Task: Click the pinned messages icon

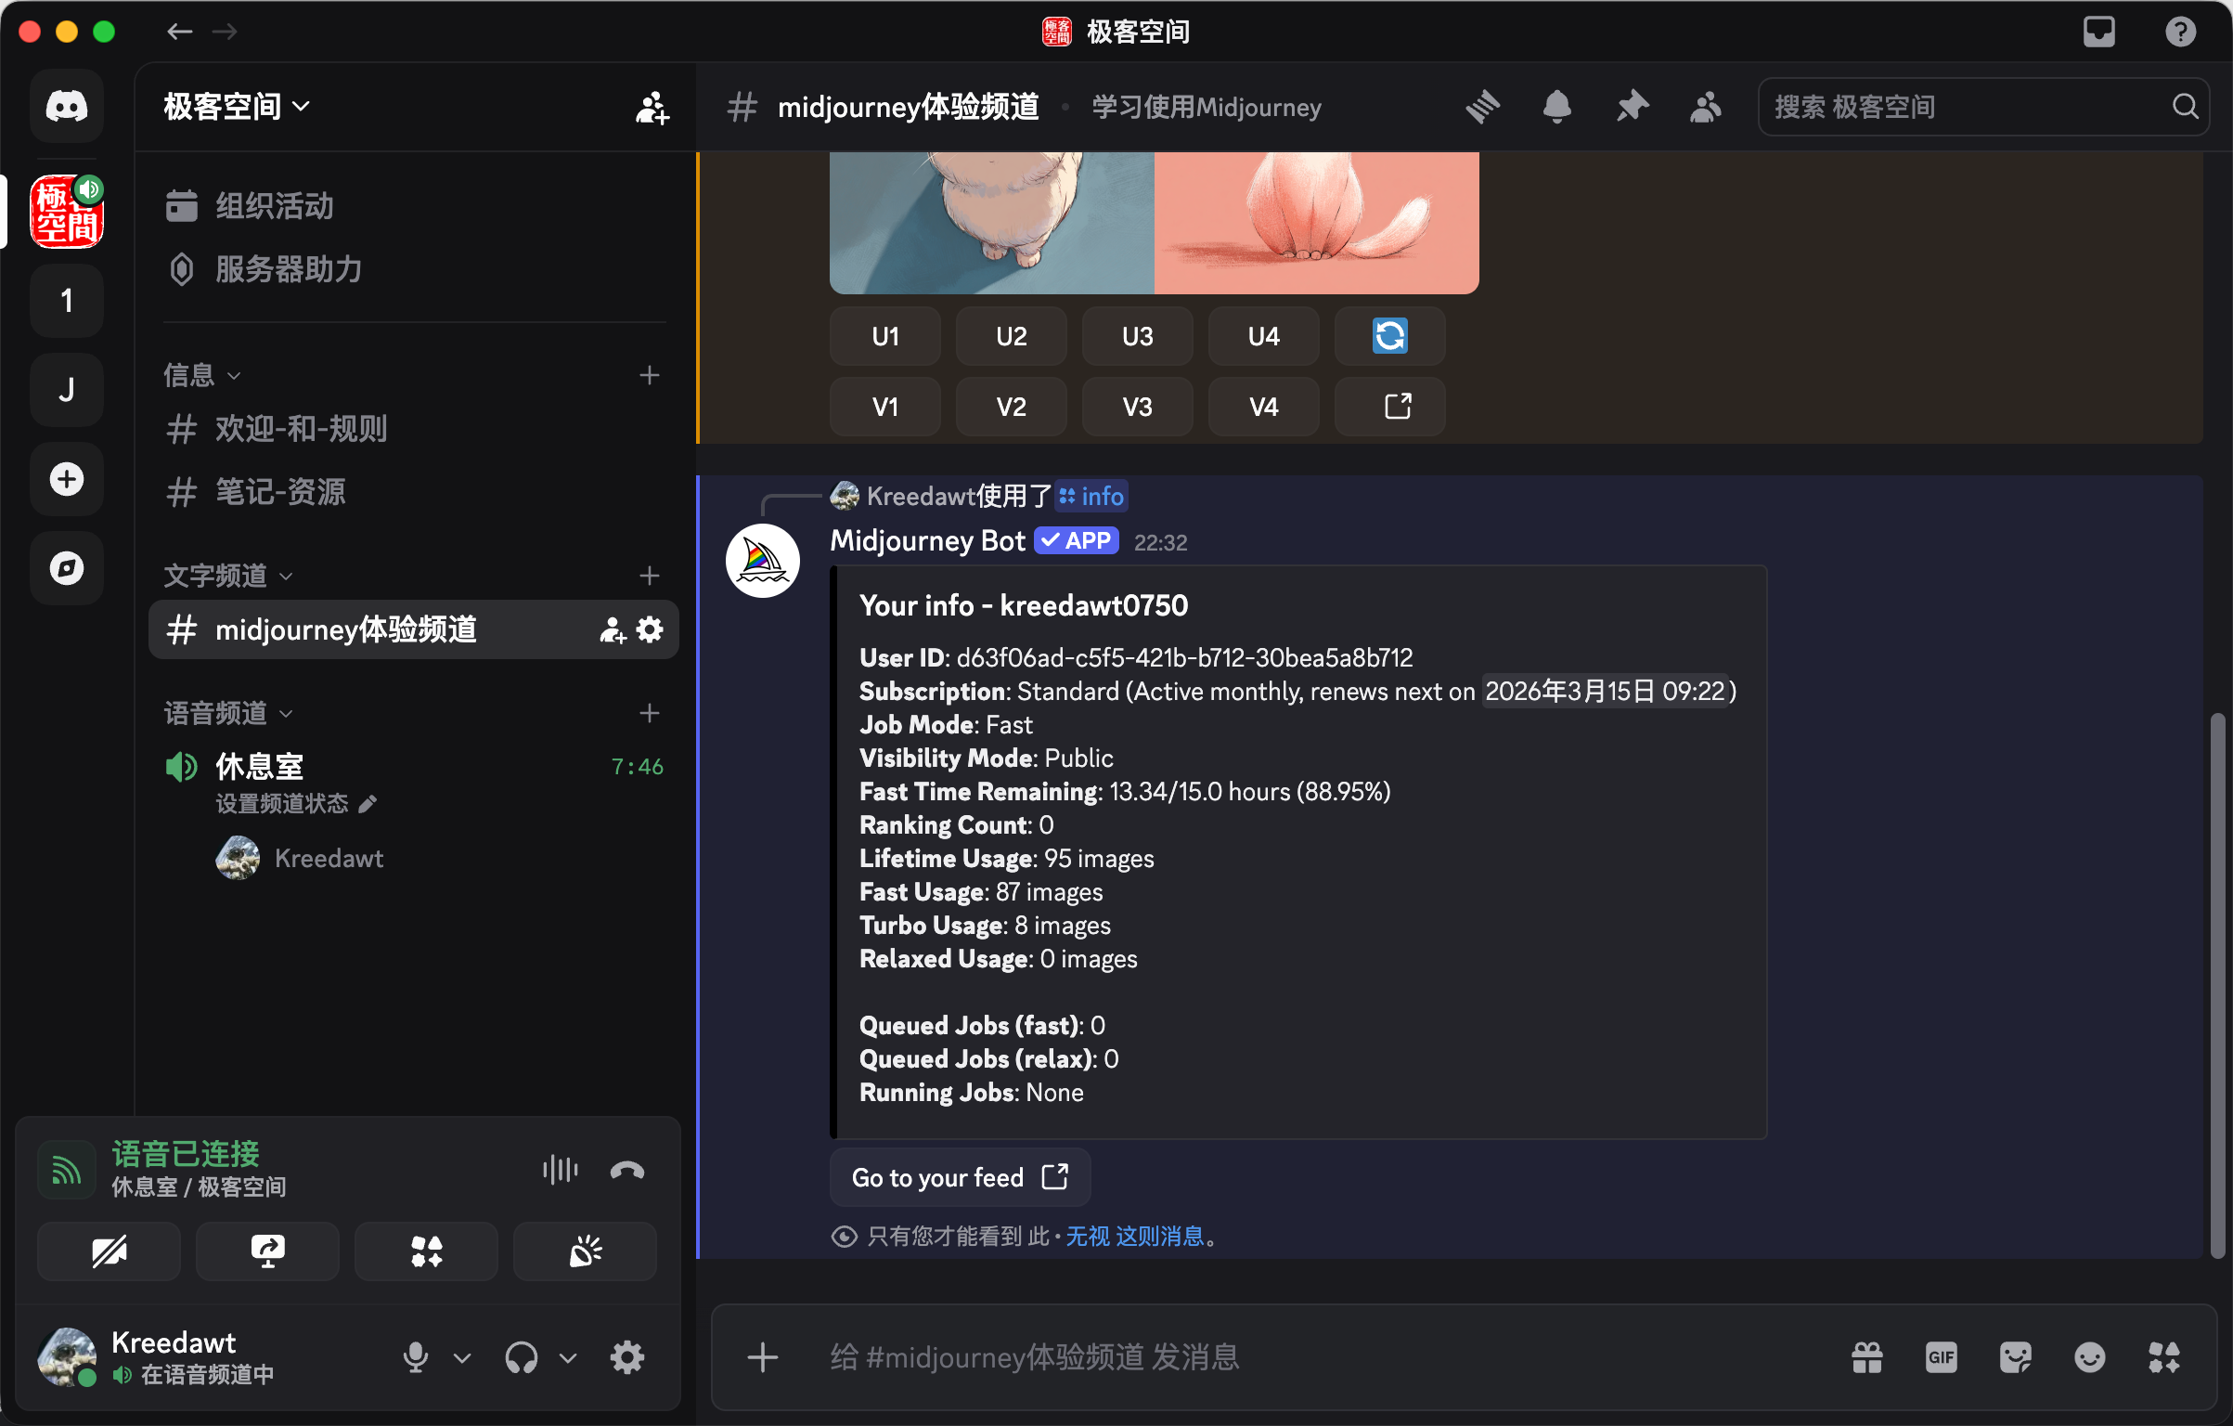Action: coord(1632,107)
